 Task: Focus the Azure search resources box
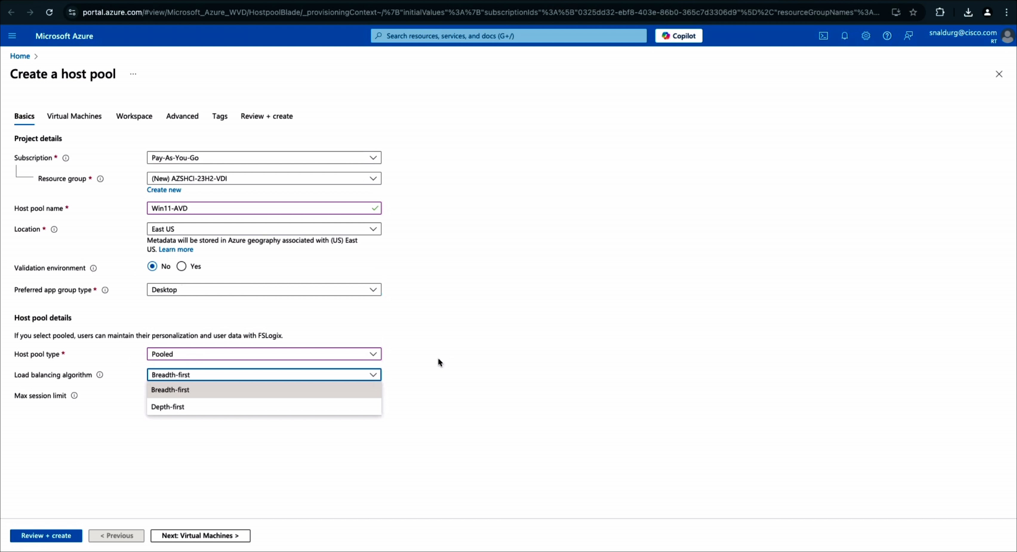pyautogui.click(x=509, y=36)
